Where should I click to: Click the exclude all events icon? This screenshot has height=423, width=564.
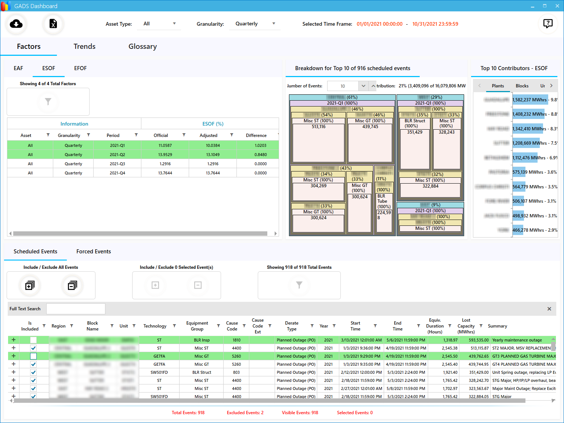pos(72,285)
